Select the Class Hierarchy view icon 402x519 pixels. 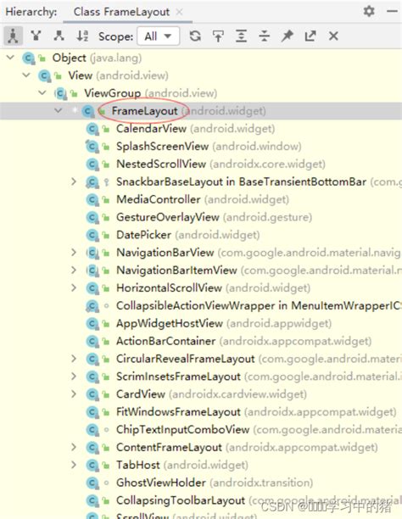(x=14, y=36)
